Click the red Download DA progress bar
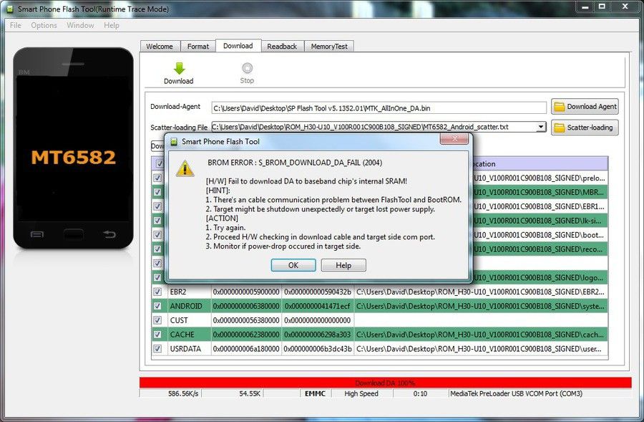Image resolution: width=644 pixels, height=422 pixels. tap(385, 383)
